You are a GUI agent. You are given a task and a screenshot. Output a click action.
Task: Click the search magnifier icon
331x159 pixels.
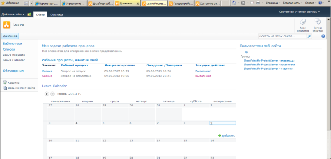click(x=309, y=36)
